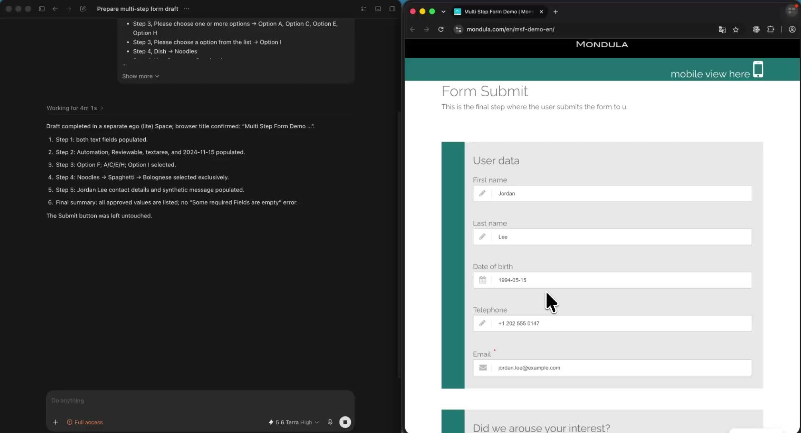Toggle the right side panel icon
Screen dimensions: 801x433
[x=392, y=9]
